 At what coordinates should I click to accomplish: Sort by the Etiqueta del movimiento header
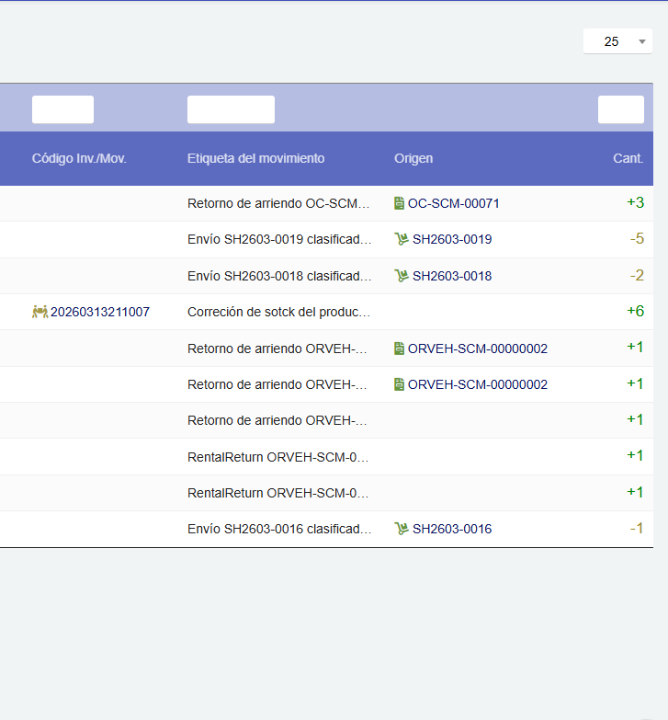pos(255,158)
